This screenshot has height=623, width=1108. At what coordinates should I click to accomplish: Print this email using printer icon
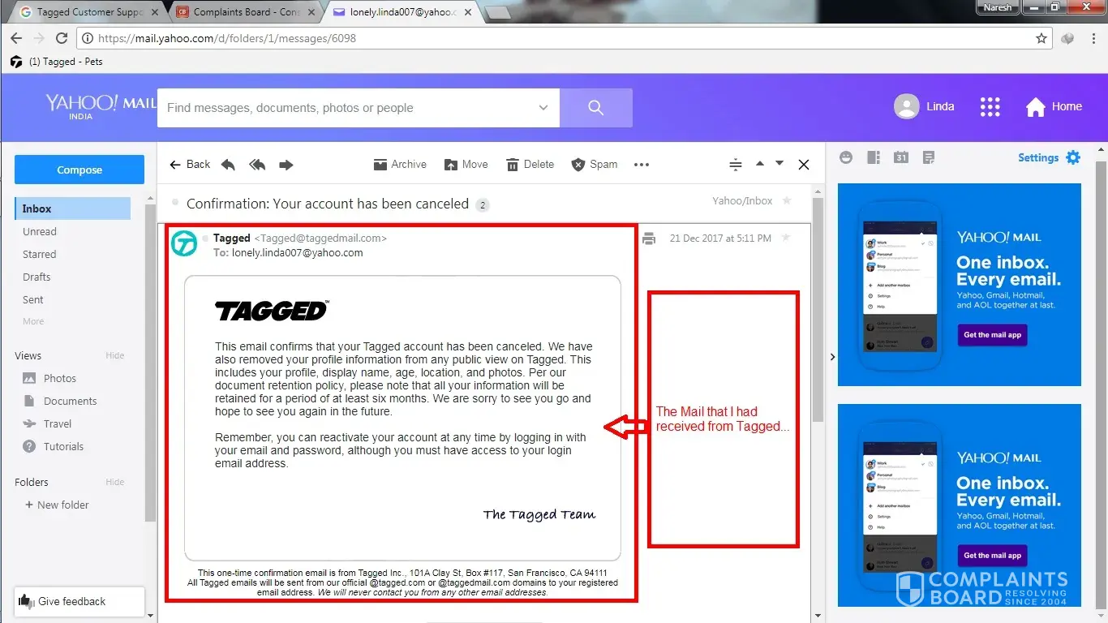click(648, 238)
